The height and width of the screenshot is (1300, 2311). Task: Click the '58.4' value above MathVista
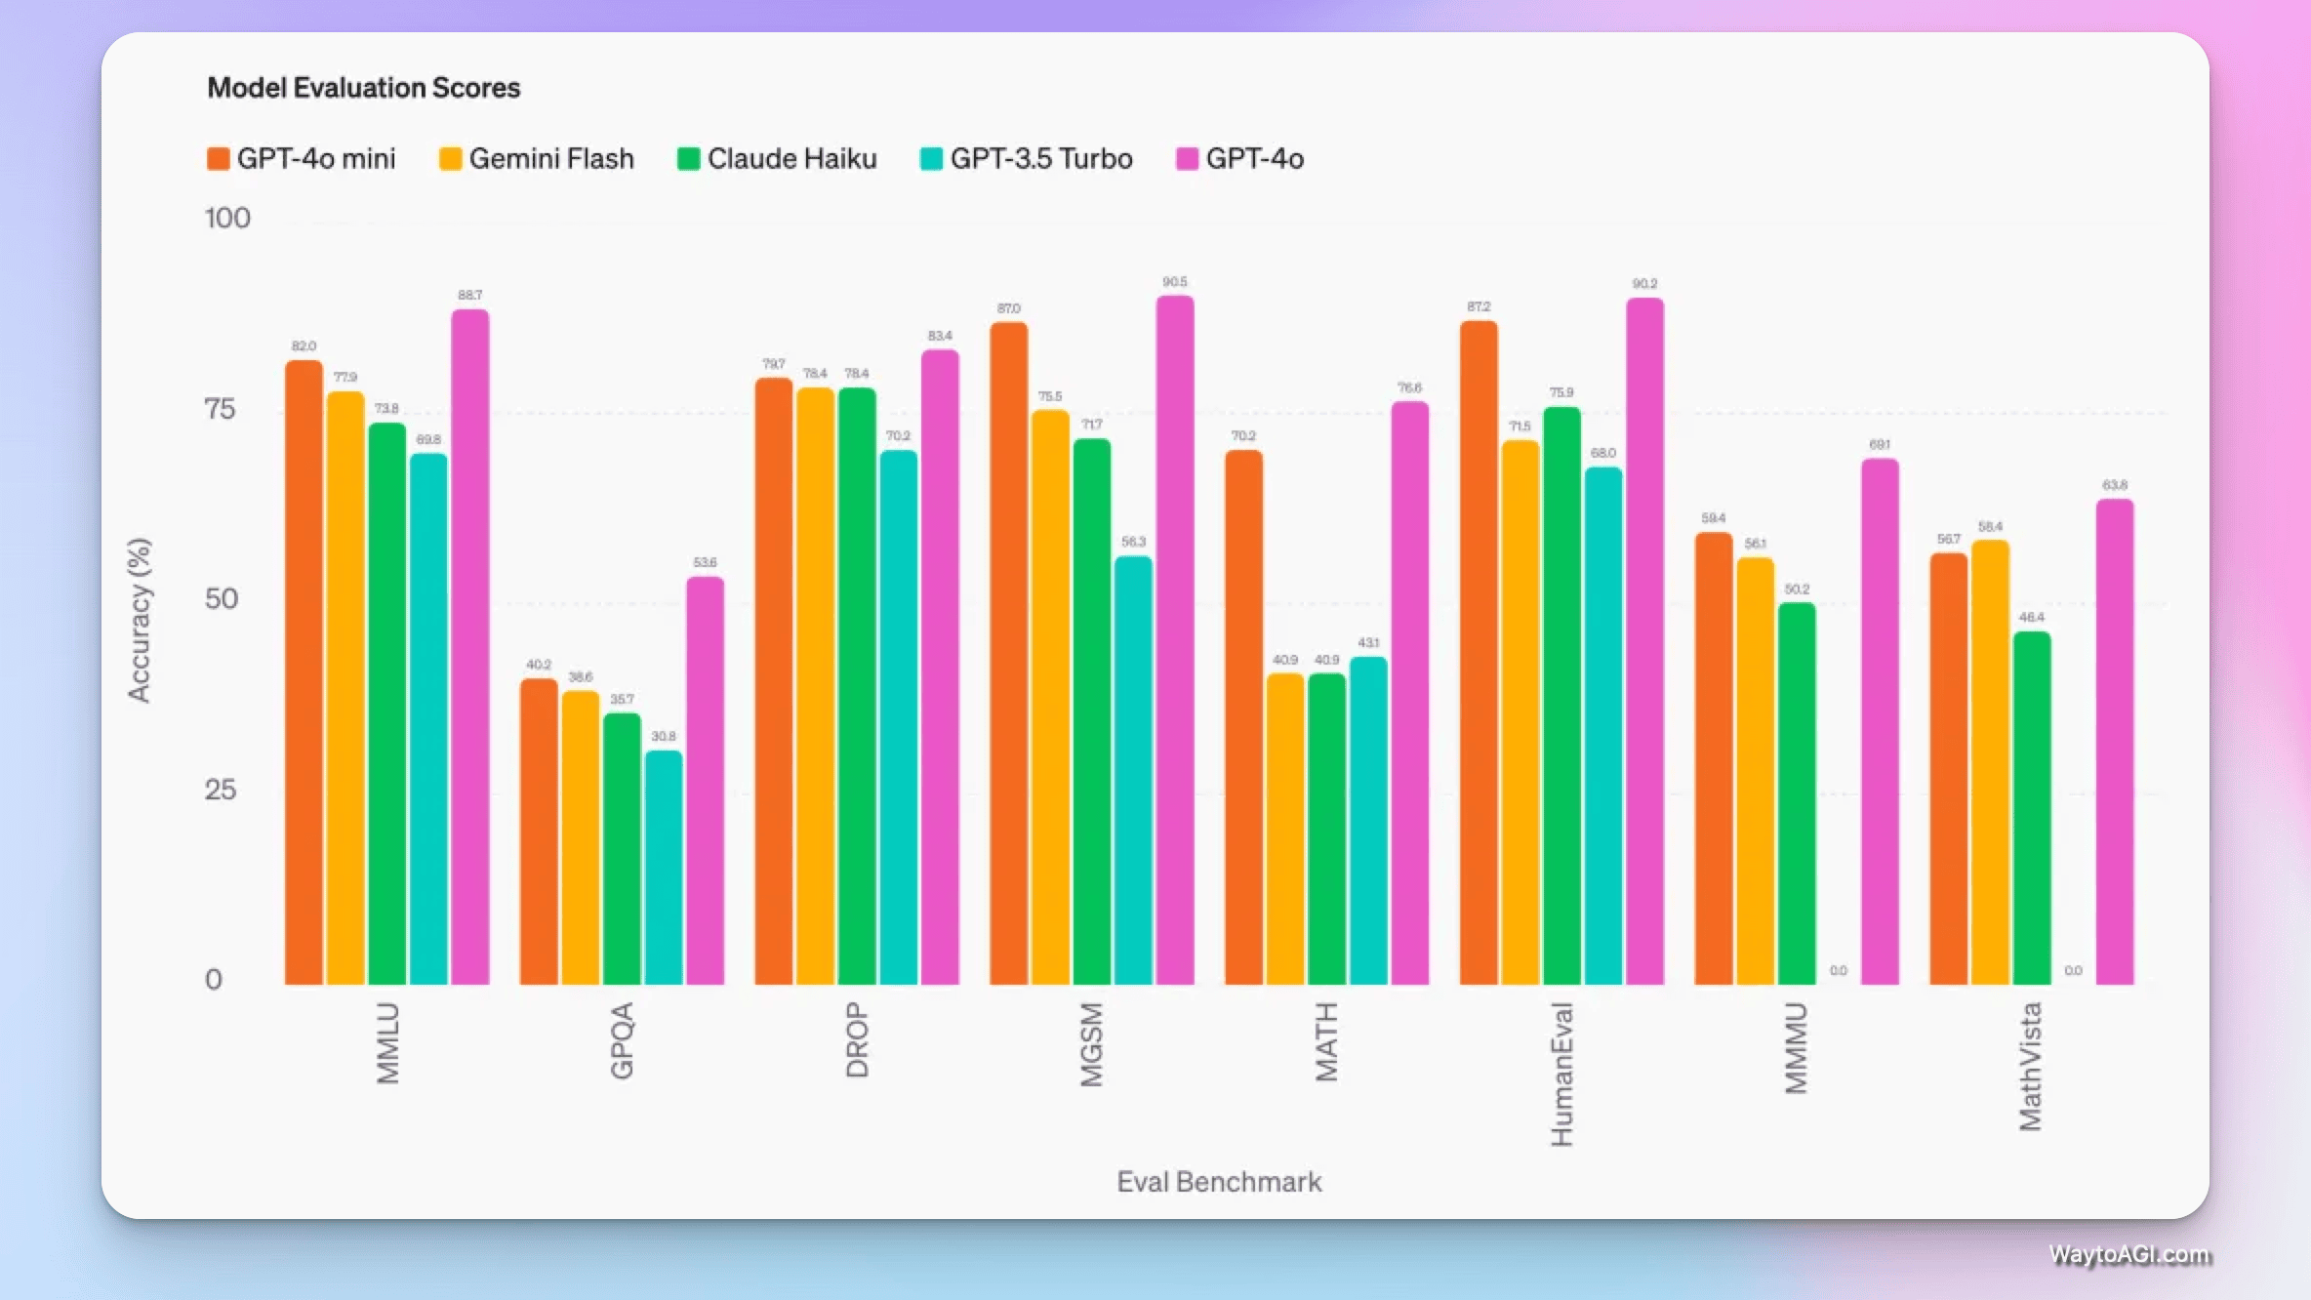pos(1990,527)
